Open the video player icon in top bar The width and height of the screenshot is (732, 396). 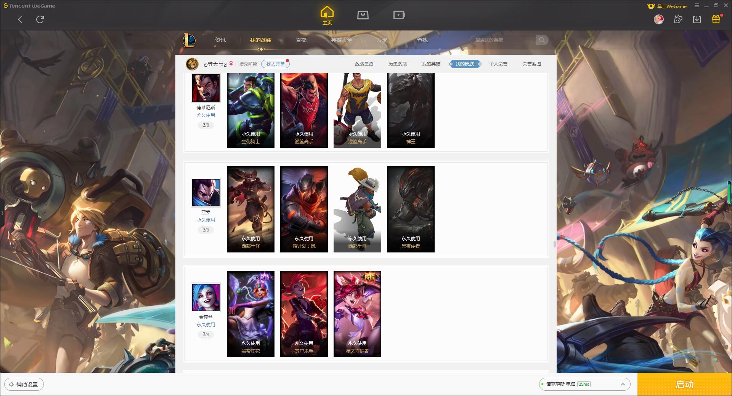[x=399, y=15]
